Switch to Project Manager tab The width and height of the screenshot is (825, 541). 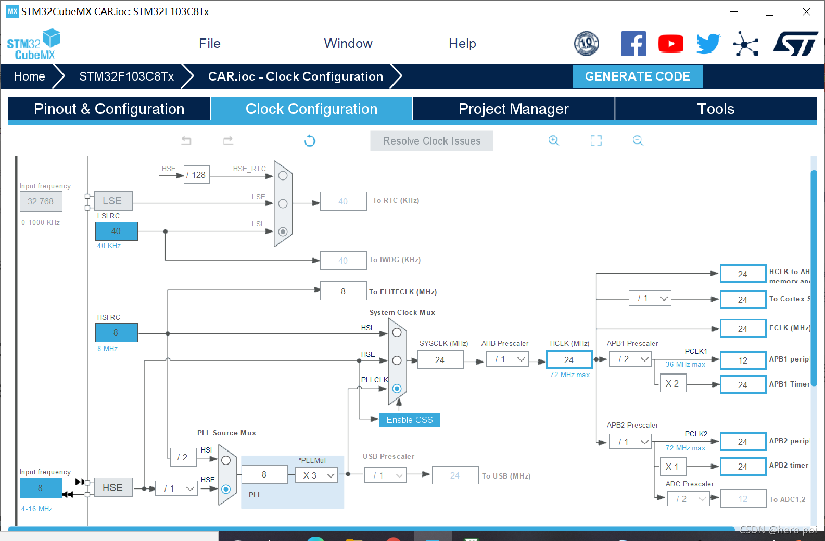pyautogui.click(x=513, y=109)
